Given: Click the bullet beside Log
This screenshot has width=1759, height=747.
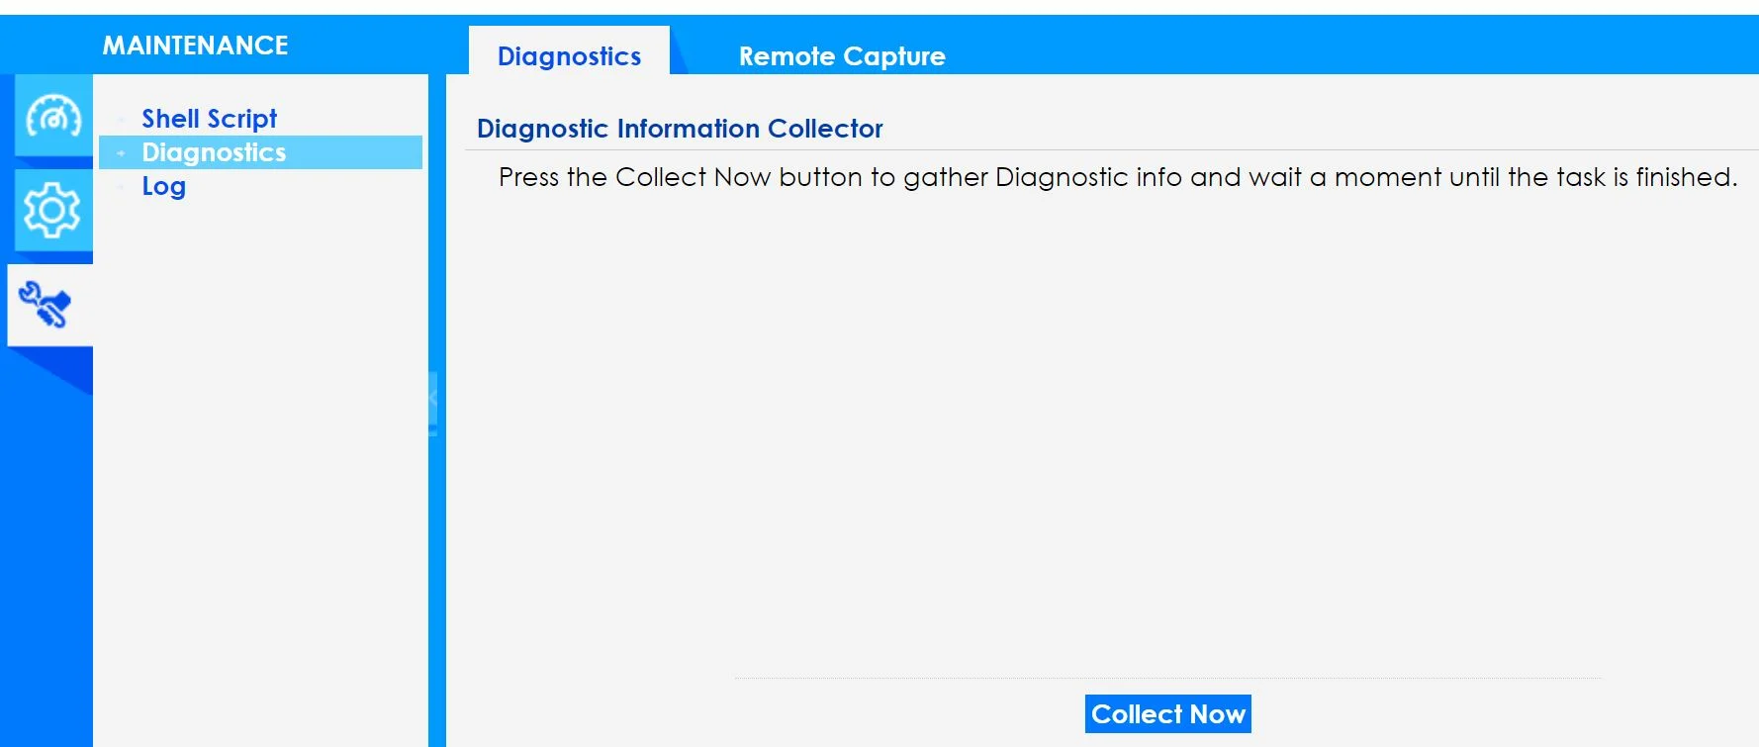Looking at the screenshot, I should [121, 187].
